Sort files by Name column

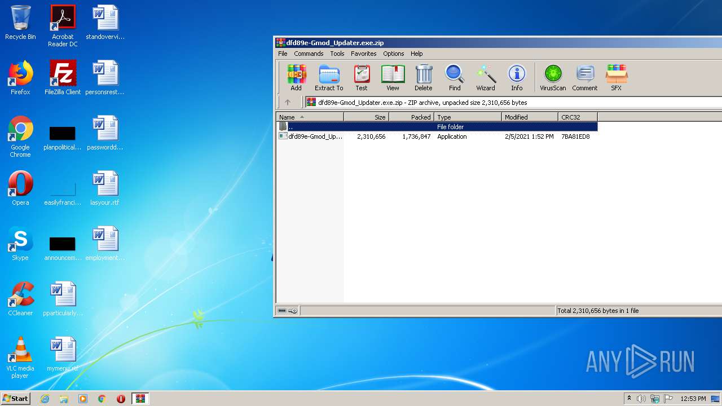pyautogui.click(x=310, y=117)
